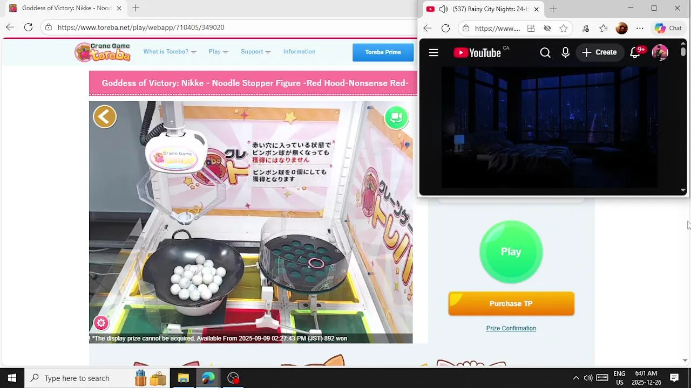Open new tab in YouTube window
691x388 pixels.
tap(553, 9)
